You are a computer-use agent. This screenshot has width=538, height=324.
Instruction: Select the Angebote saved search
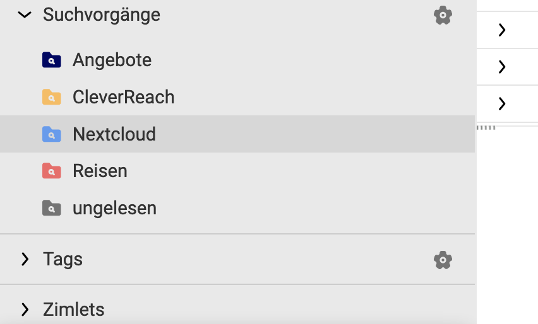point(237,60)
